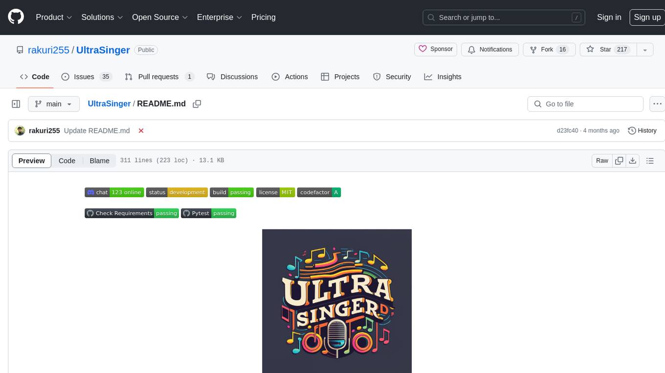Expand the file tree side panel
This screenshot has width=665, height=373.
[x=16, y=104]
